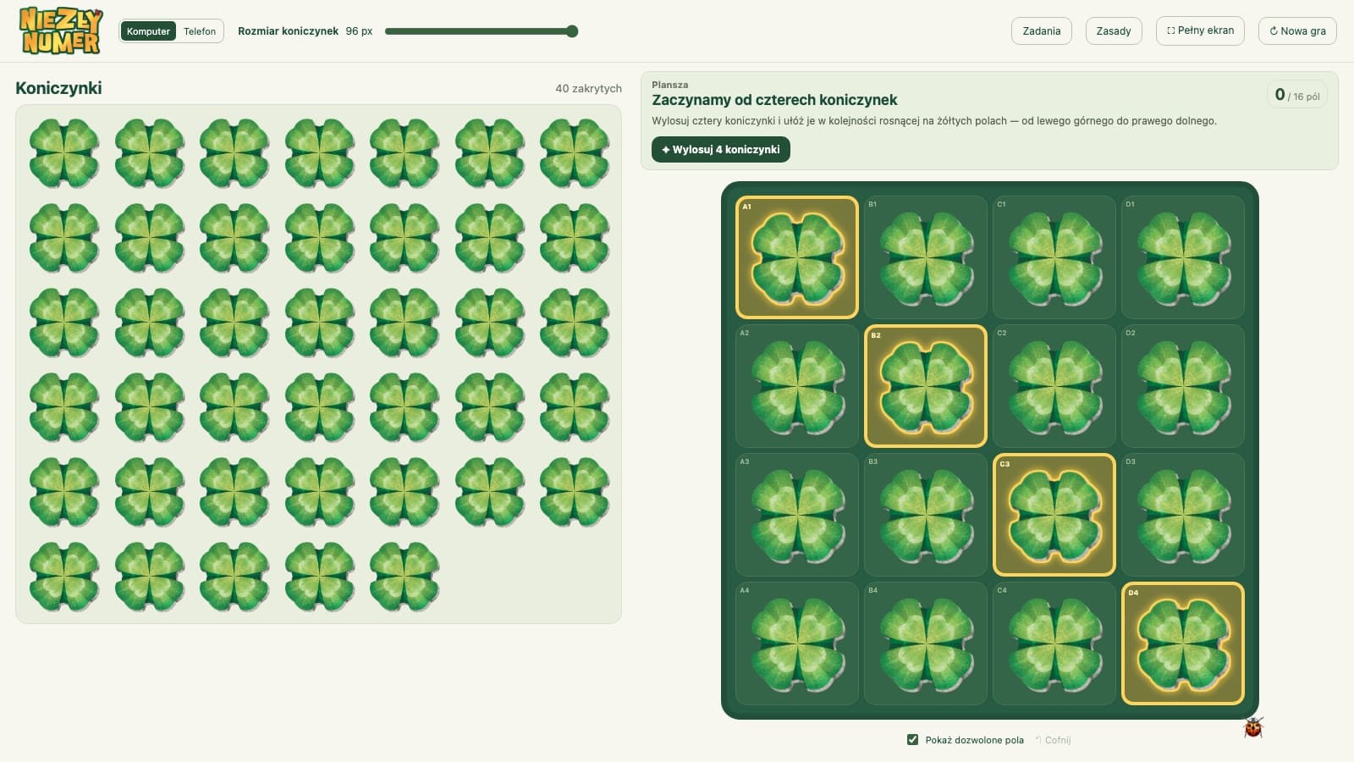Pick the clover on field C2

pyautogui.click(x=1054, y=386)
